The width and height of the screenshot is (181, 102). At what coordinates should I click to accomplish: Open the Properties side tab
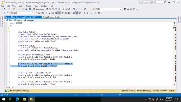178,19
